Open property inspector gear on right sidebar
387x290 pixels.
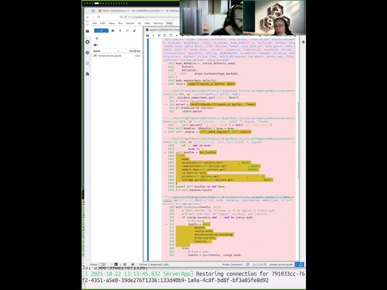tap(303, 42)
